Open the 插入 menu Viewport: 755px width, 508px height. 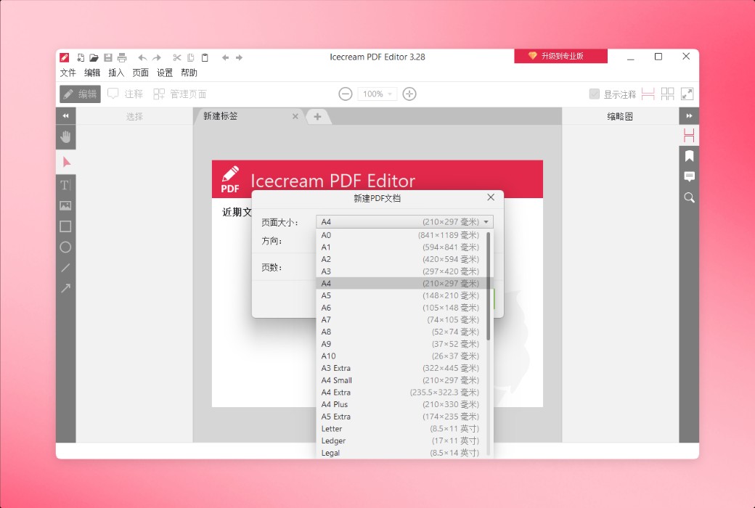point(115,73)
